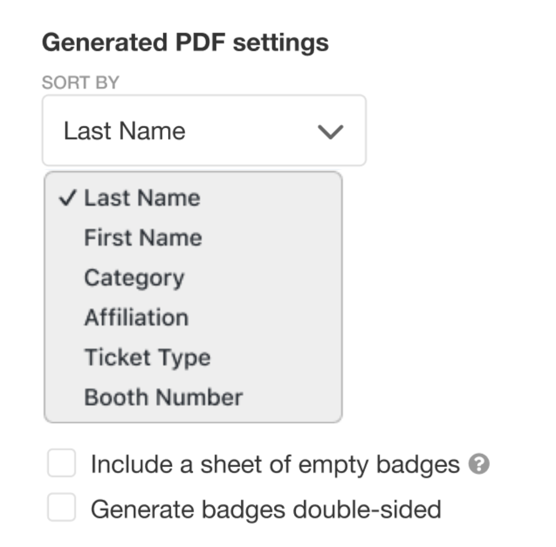Select Booth Number sort option
556x547 pixels.
[163, 397]
